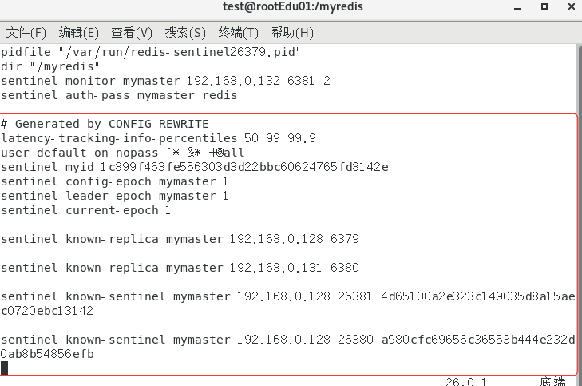582x386 pixels.
Task: Click the 'sentinel myid' line
Action: coord(194,167)
